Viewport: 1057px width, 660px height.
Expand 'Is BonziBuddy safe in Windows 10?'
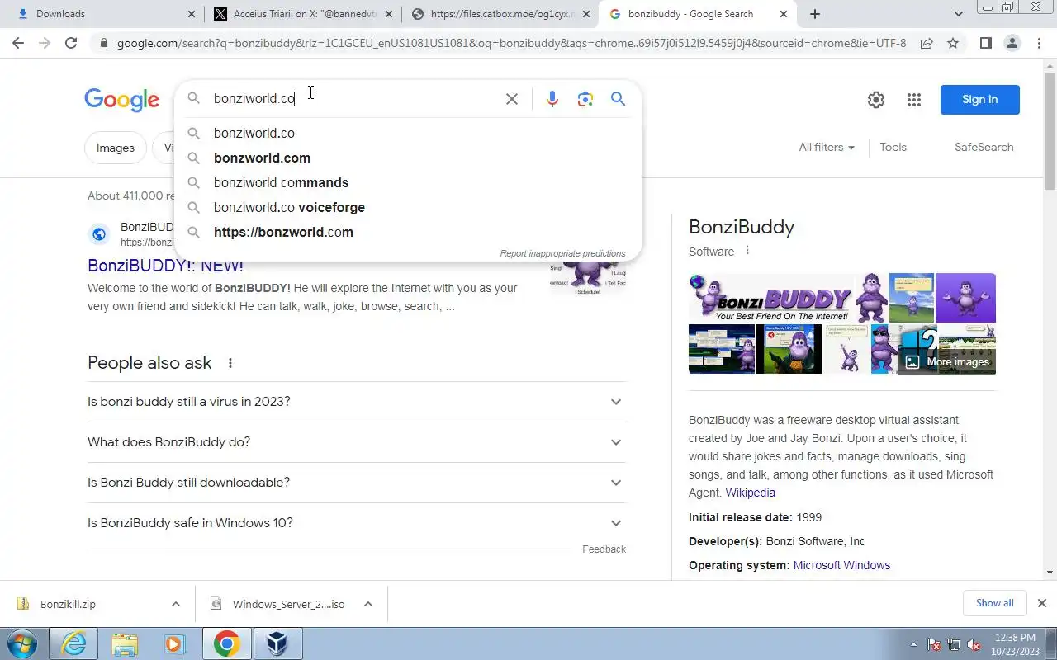click(357, 523)
